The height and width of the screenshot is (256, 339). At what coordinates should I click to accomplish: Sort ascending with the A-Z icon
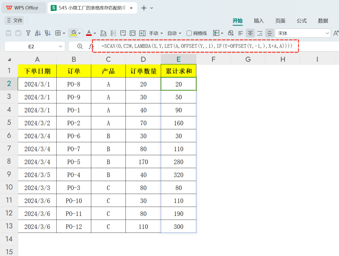38,33
